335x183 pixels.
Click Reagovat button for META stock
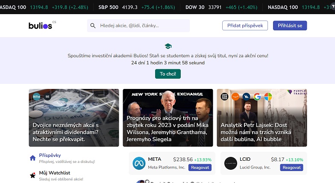click(x=200, y=168)
